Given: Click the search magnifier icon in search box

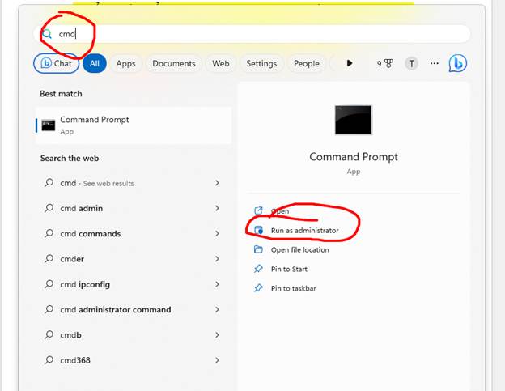Looking at the screenshot, I should [47, 34].
